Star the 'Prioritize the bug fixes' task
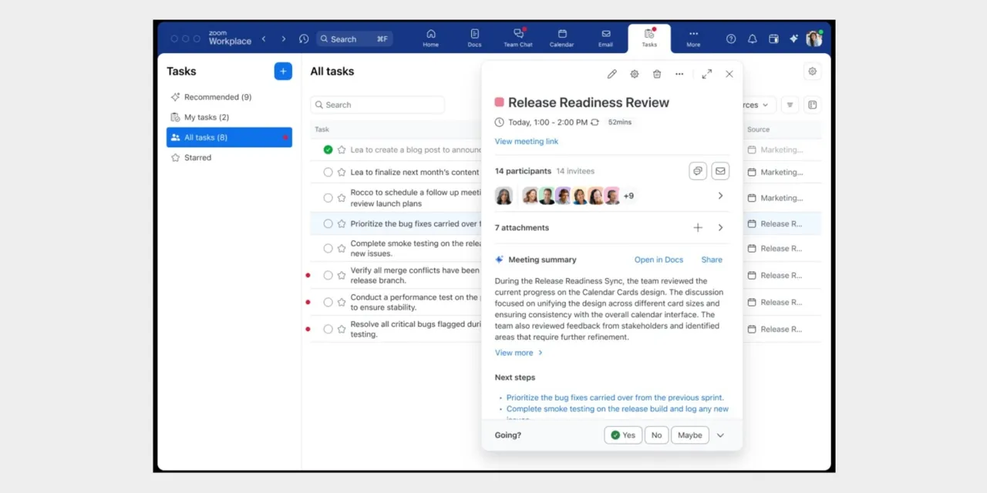 342,223
